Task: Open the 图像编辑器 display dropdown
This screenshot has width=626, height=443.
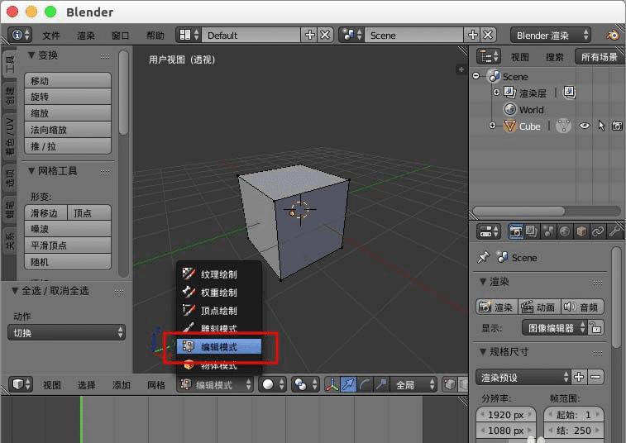Action: click(x=554, y=328)
